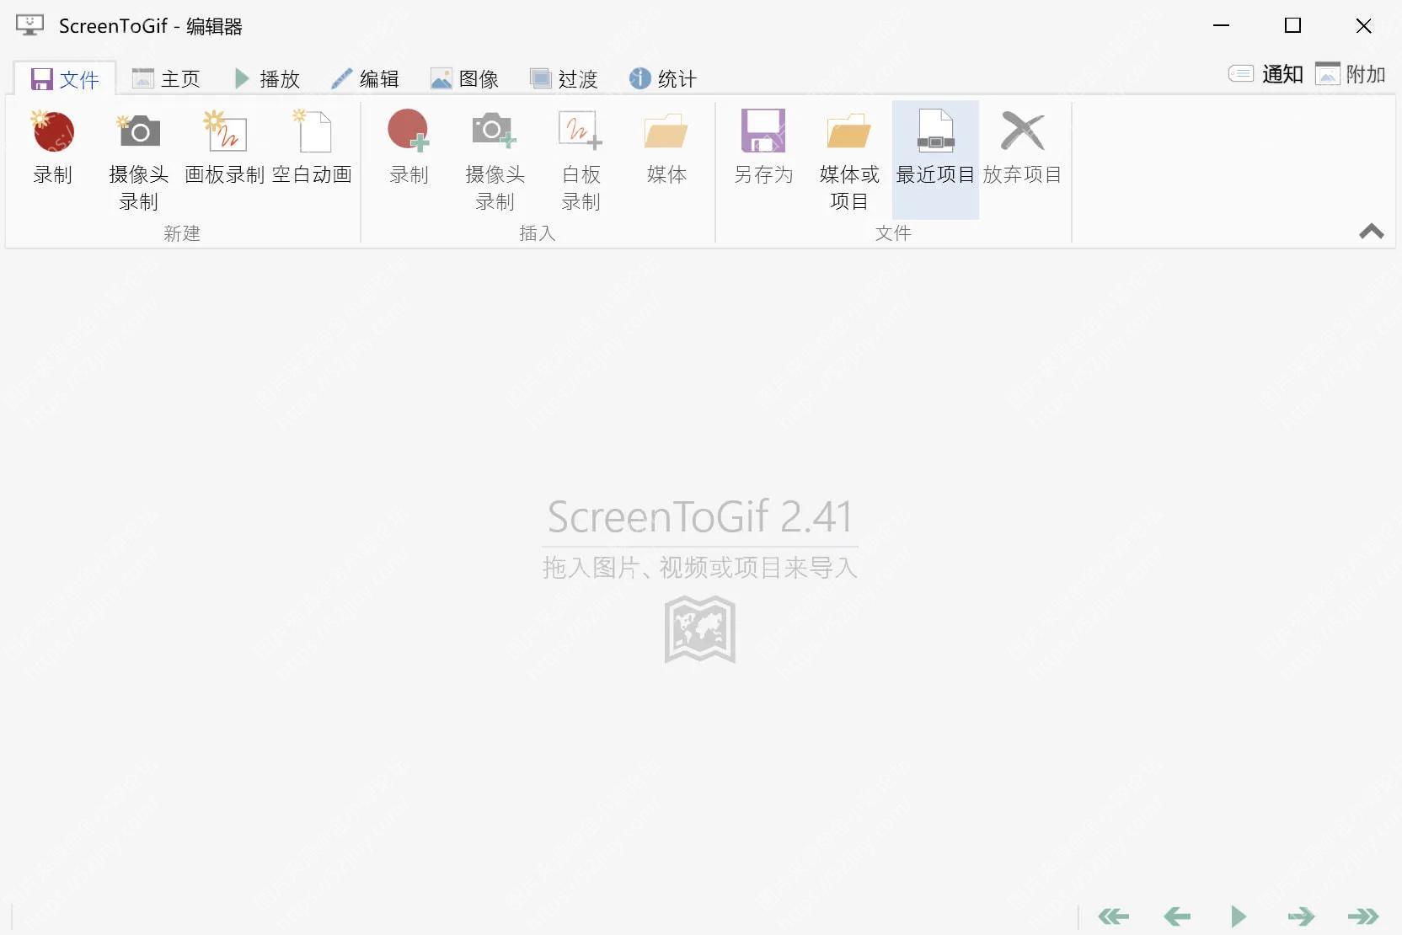Jump to the first frame

[x=1115, y=916]
